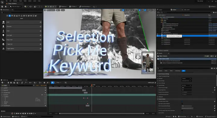Screen dimensions: 217x118
Task: Select the Trigger Sphere item in Place Actors
Action: [24, 49]
